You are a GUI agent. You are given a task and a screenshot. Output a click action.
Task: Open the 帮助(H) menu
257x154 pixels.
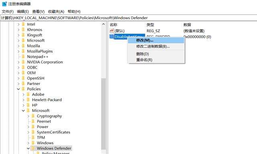click(74, 12)
